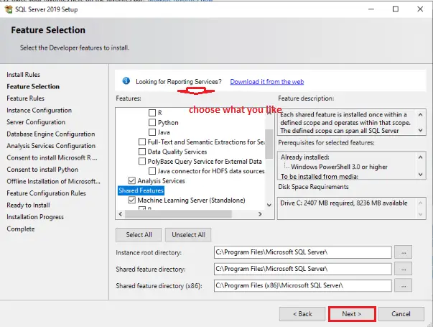Close the SQL Server Setup window
This screenshot has width=433, height=327.
[420, 9]
